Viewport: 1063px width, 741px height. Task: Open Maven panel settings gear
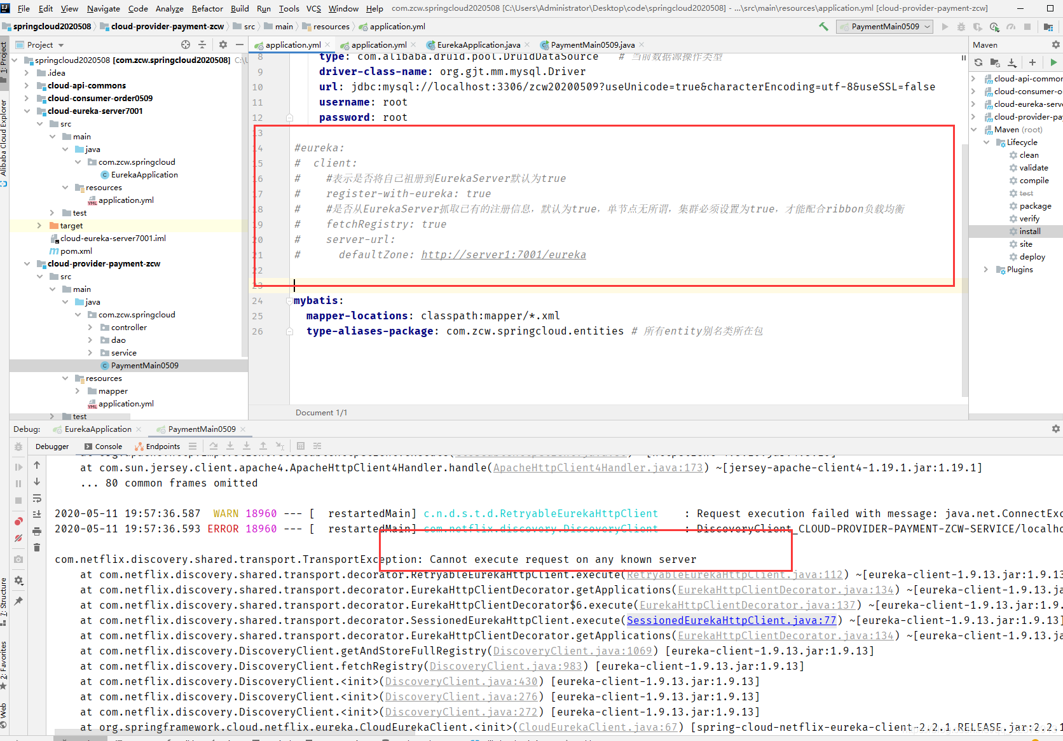tap(1056, 45)
